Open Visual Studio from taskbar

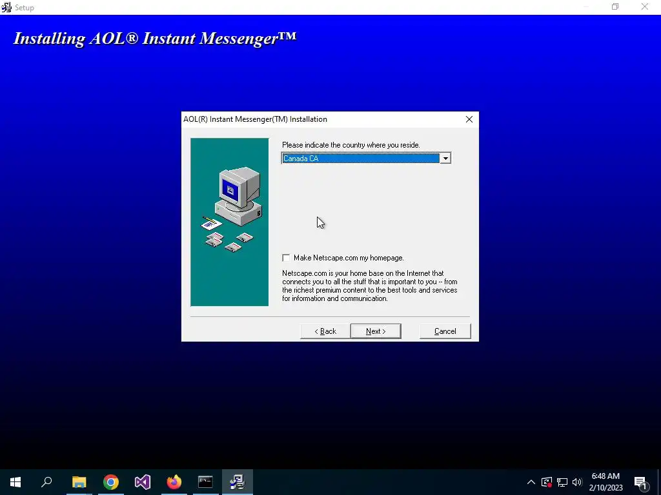[143, 482]
